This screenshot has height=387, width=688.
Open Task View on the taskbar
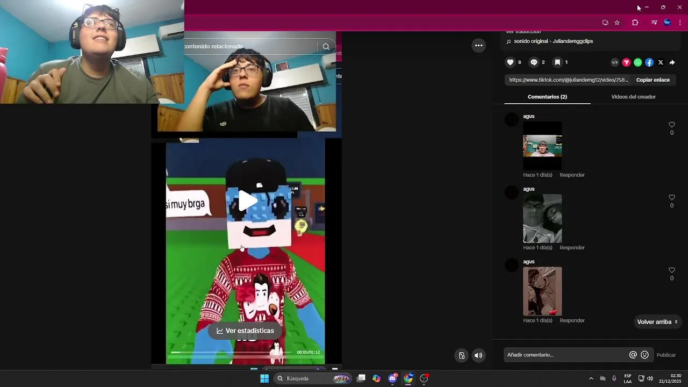pos(361,378)
